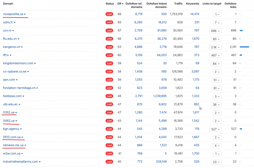
Task: Click the Keywords column header
Action: [x=192, y=4]
